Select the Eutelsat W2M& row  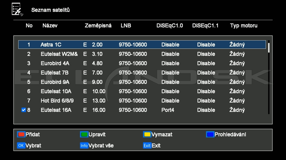[142, 54]
